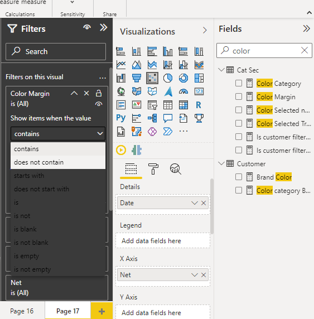The image size is (314, 319).
Task: Check the Color category B... field checkbox
Action: (239, 190)
